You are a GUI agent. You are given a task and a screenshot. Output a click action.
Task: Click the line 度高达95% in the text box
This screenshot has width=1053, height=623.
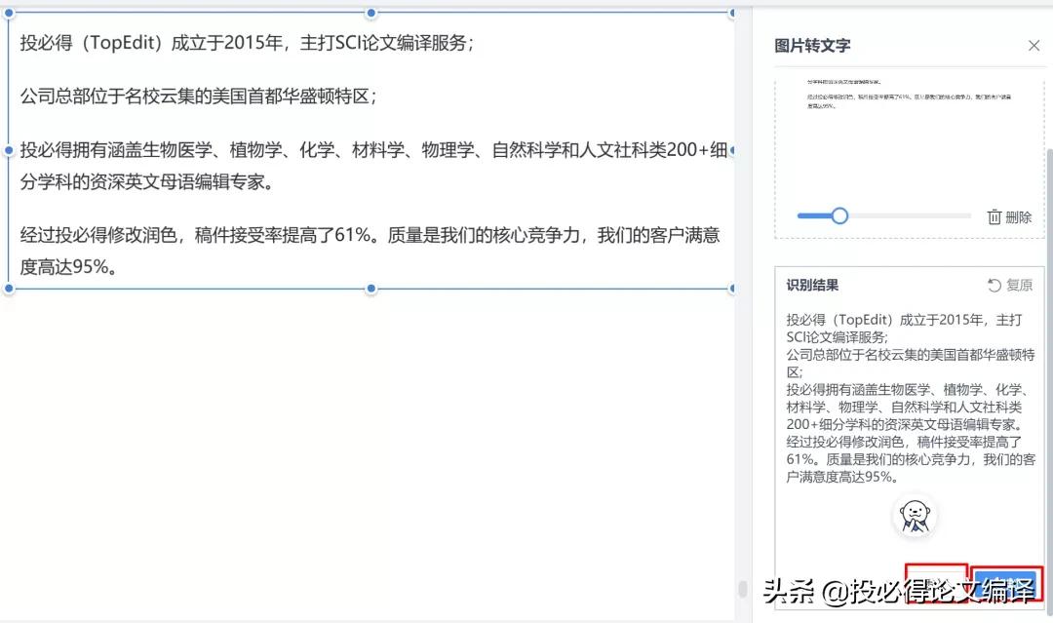pyautogui.click(x=68, y=267)
